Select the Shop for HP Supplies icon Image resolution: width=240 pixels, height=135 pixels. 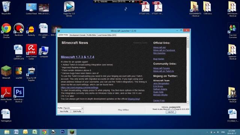coord(31,73)
